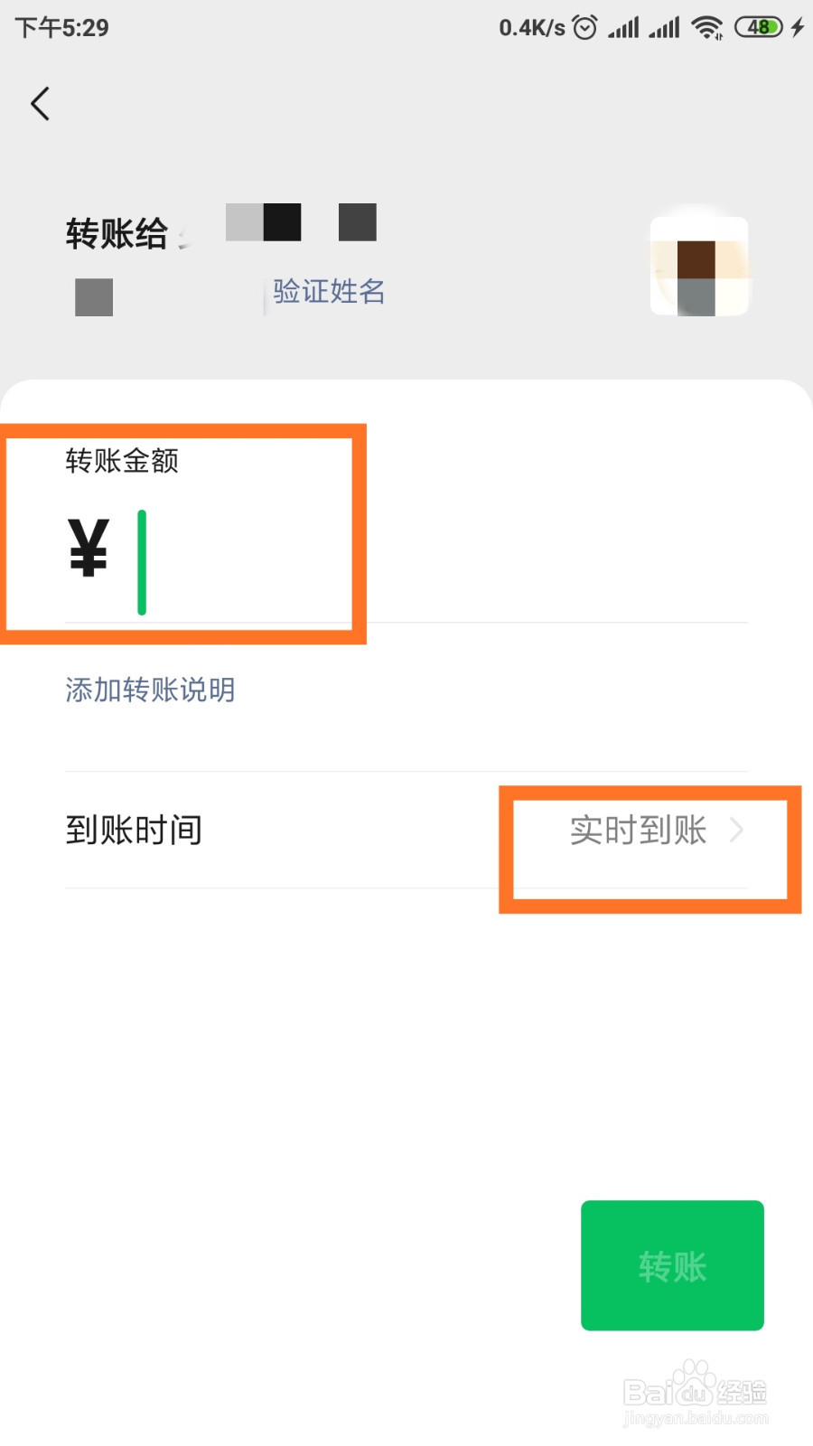Click 添加转账说明 to add a note
Viewport: 813px width, 1446px height.
coord(150,690)
